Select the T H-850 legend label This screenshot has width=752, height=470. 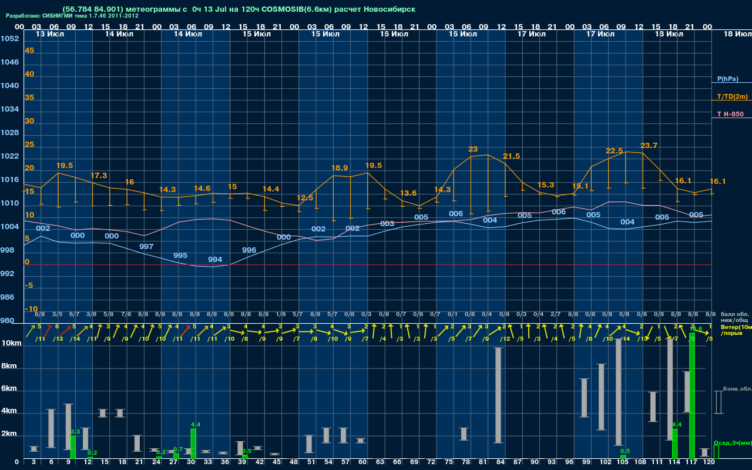[x=730, y=114]
